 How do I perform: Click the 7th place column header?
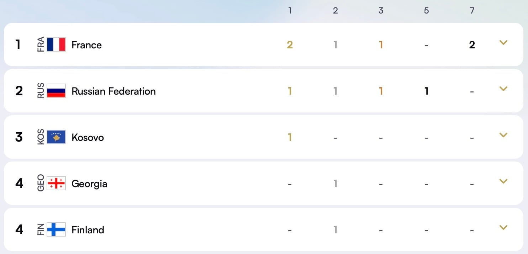[472, 11]
